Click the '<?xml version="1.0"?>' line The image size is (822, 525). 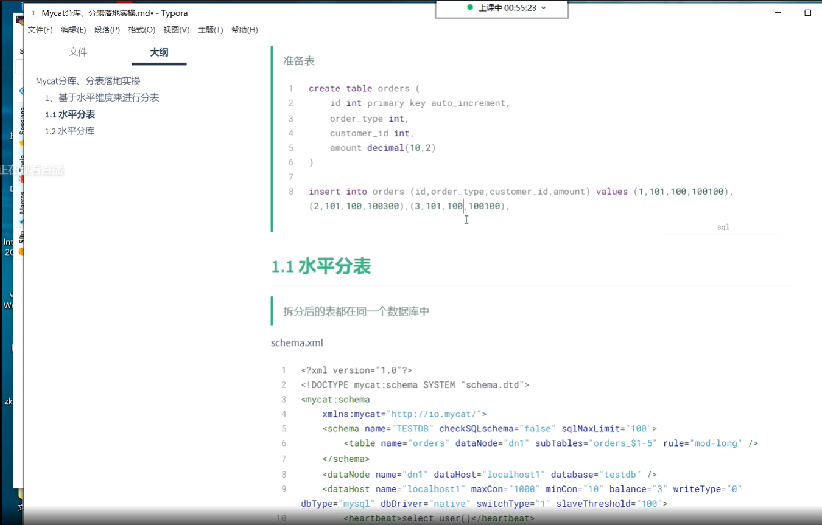tap(356, 370)
